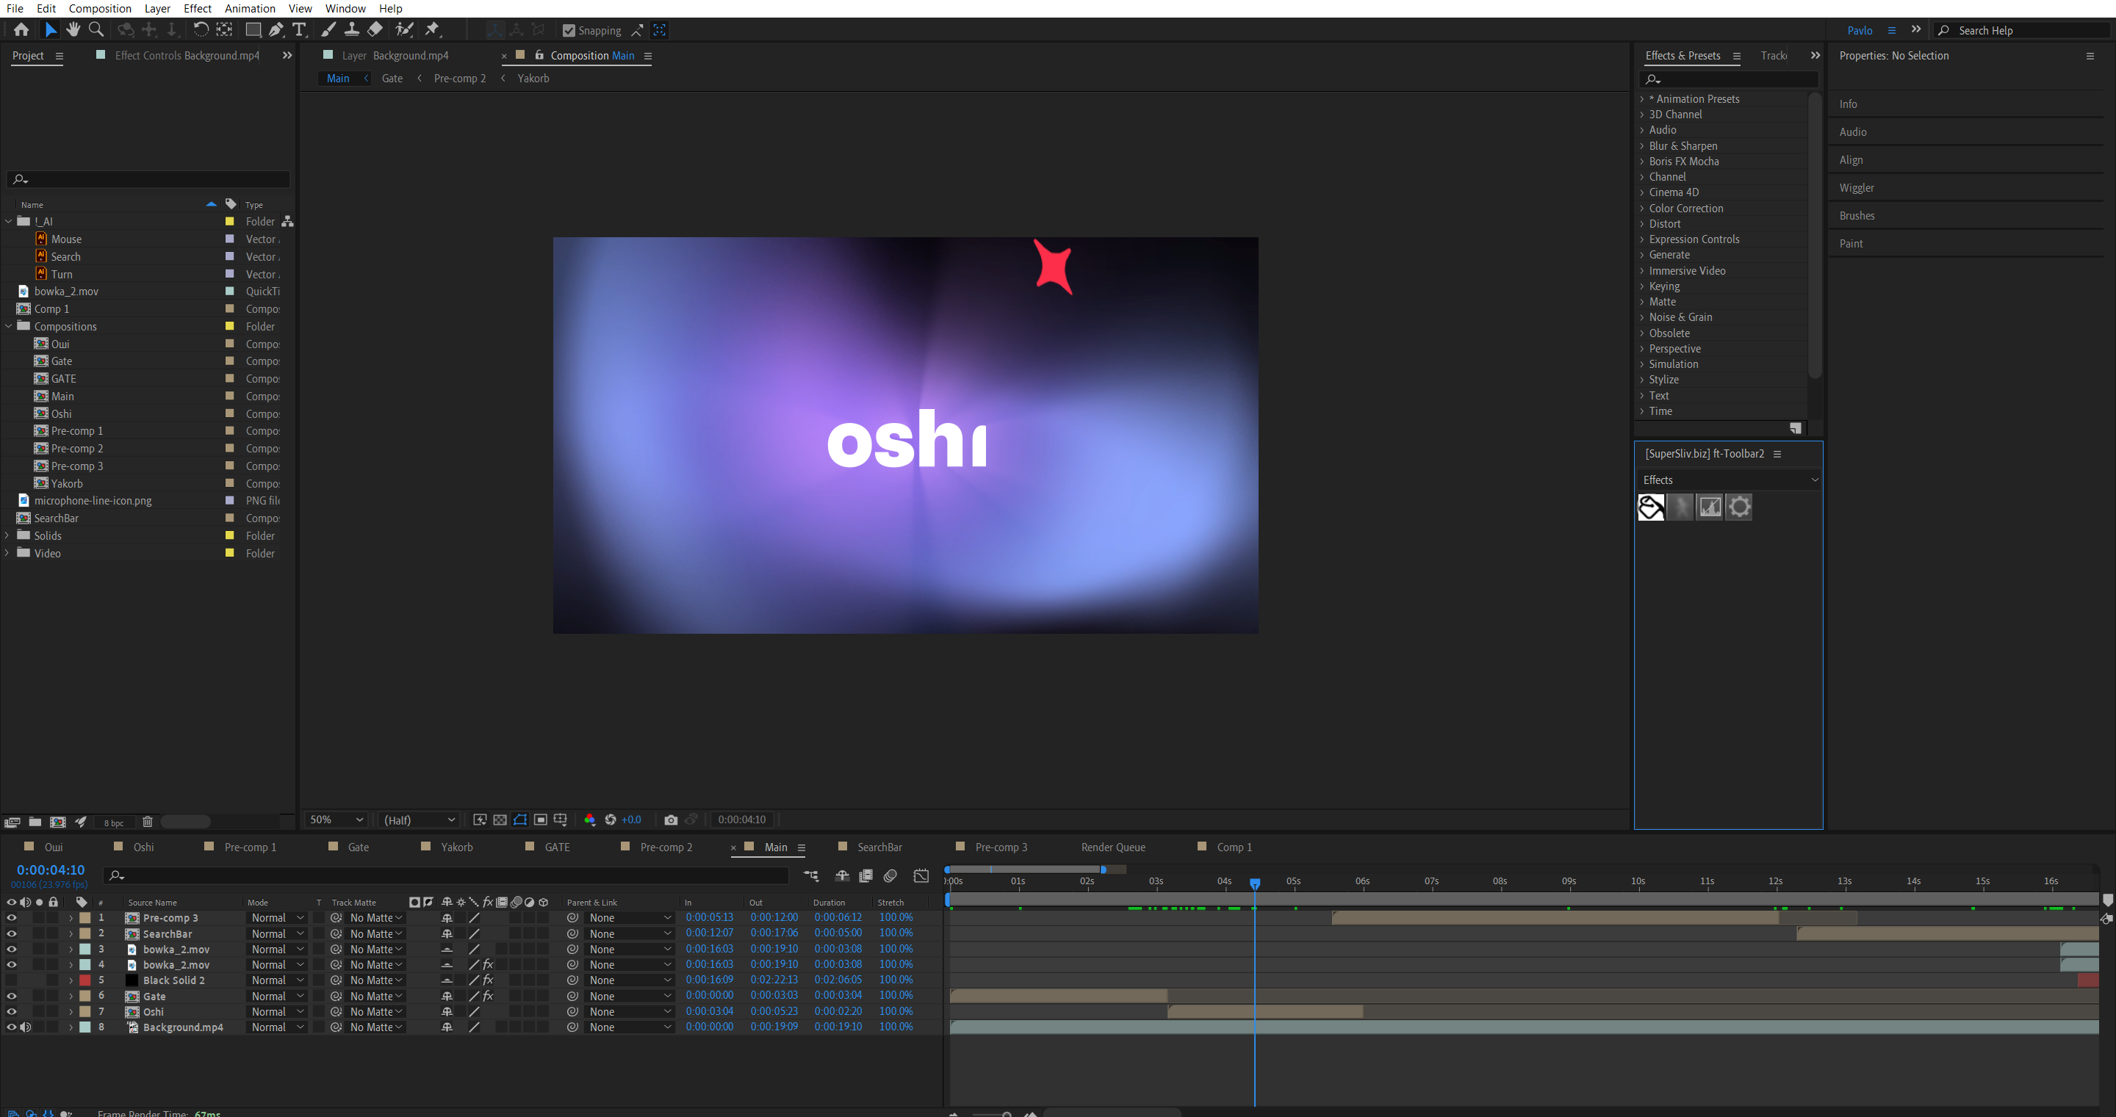The width and height of the screenshot is (2116, 1117).
Task: Toggle the Snapping checkbox
Action: click(x=569, y=30)
